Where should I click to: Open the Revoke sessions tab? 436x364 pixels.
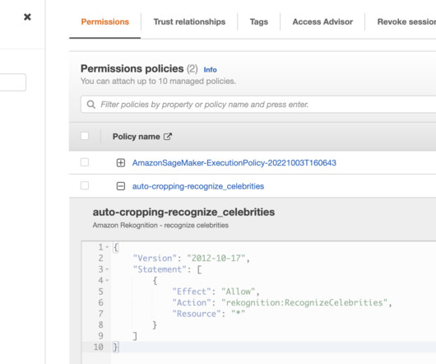(x=406, y=21)
